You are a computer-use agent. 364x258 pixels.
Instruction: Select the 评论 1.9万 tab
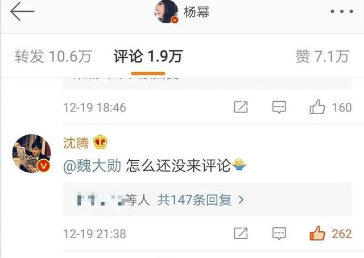[148, 56]
